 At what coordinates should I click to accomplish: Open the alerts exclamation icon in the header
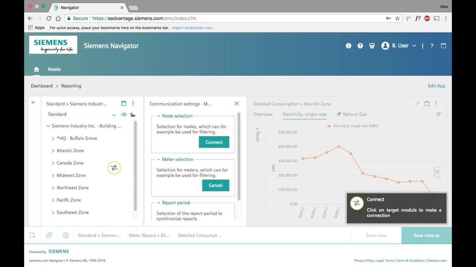click(360, 46)
